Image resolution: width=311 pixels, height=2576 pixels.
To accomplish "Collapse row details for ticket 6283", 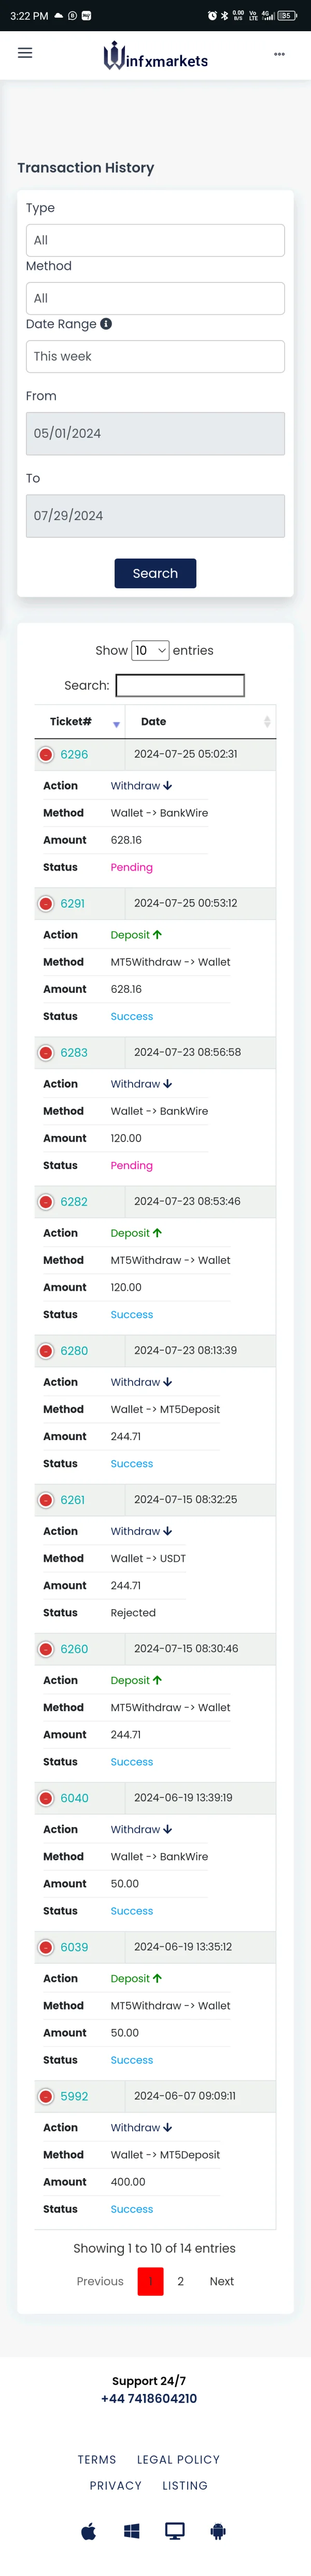I will 46,1053.
